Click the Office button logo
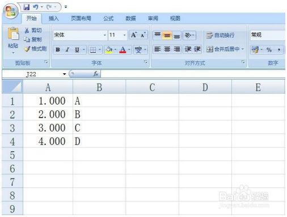The image size is (287, 217). (x=10, y=11)
